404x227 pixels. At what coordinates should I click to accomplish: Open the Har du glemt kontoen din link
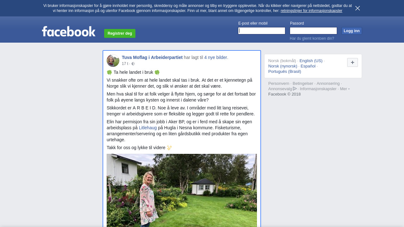tap(312, 38)
